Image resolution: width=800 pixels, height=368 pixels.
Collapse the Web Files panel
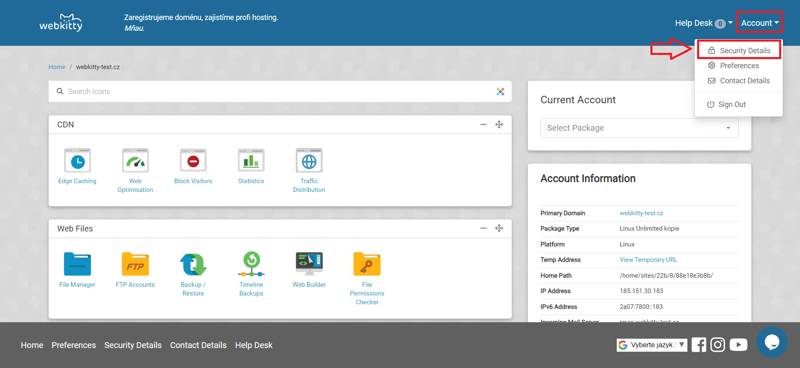pyautogui.click(x=483, y=228)
